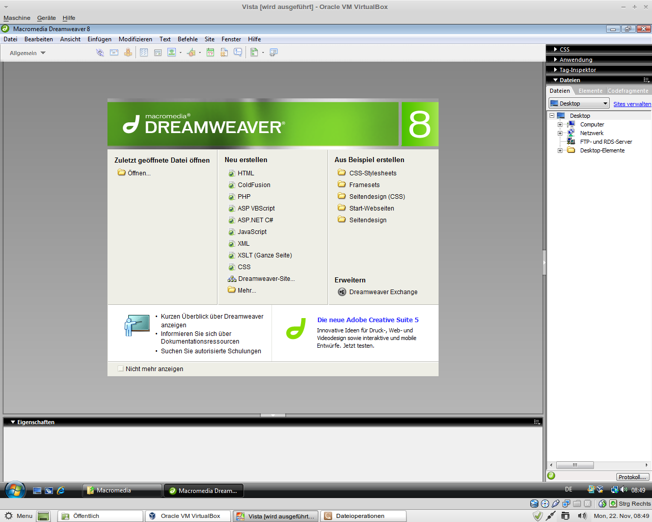652x522 pixels.
Task: Click the Table insert icon
Action: [144, 53]
